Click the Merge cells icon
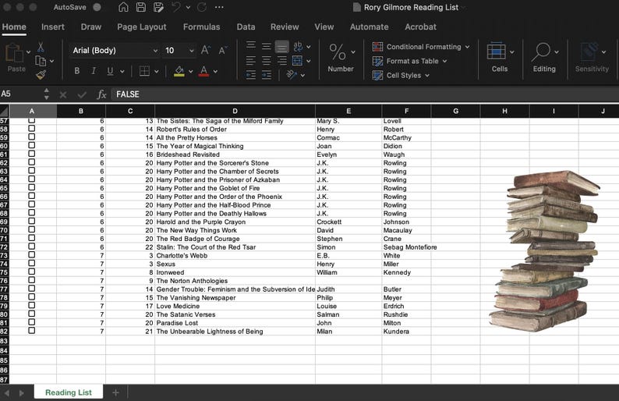The image size is (619, 401). 297,61
